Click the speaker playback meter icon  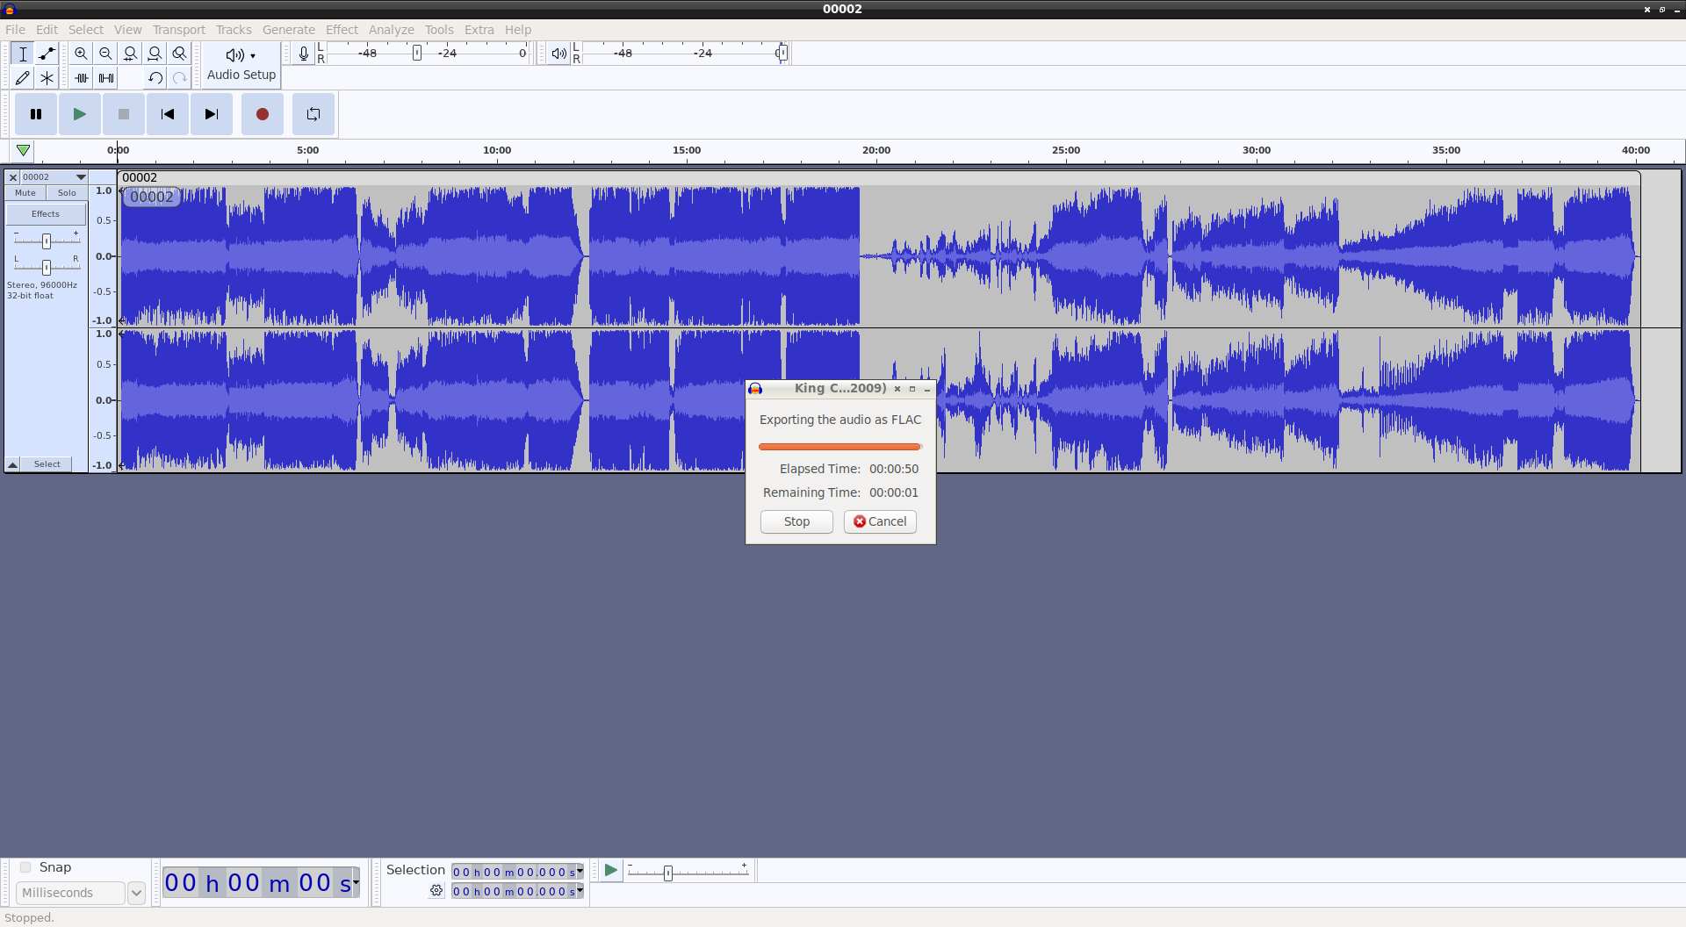559,54
